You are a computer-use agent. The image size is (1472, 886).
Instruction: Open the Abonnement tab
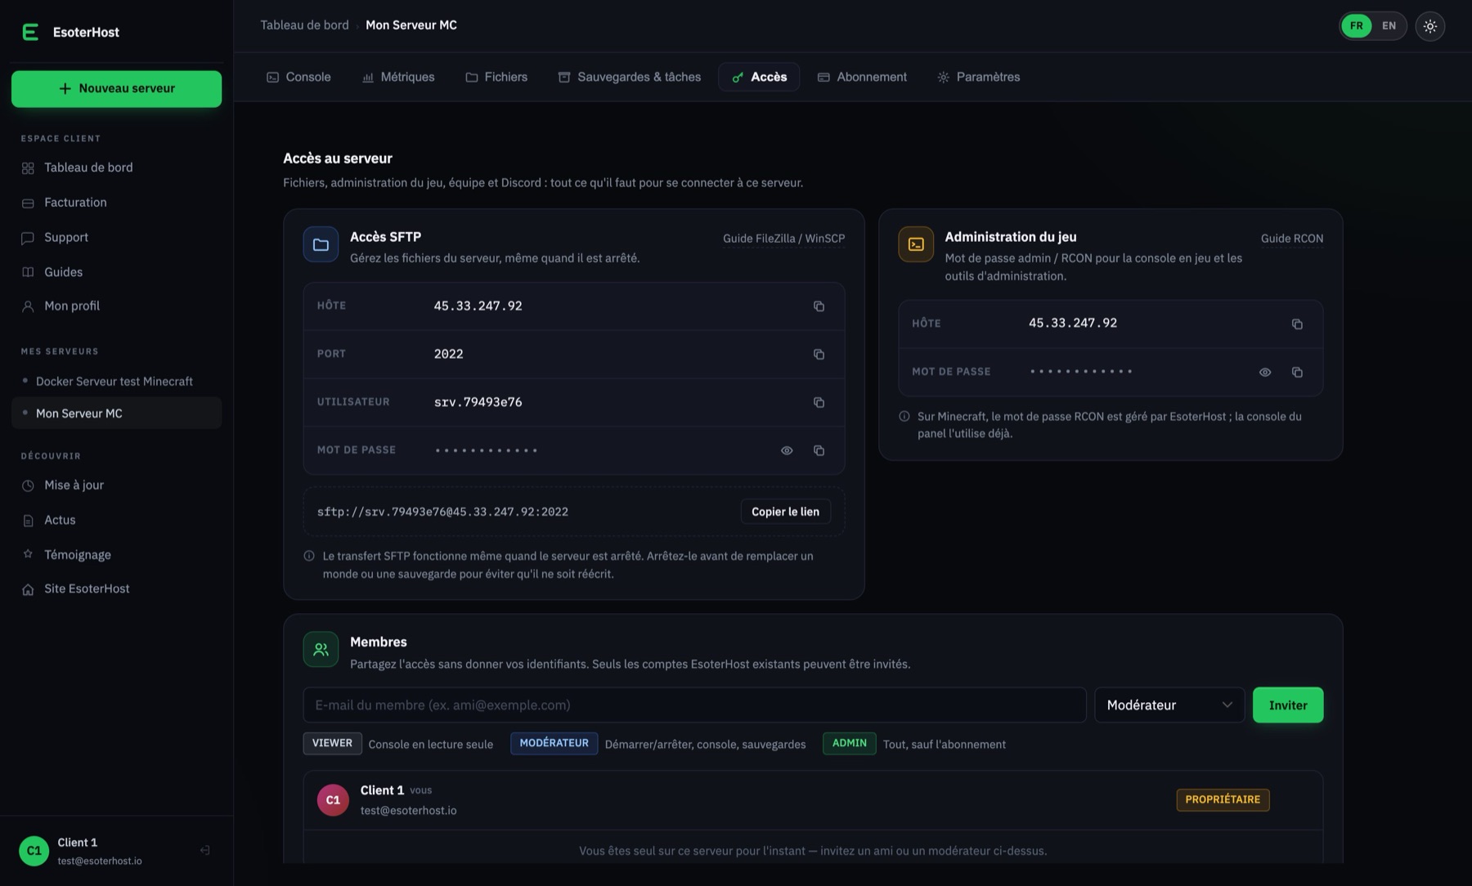click(x=862, y=77)
